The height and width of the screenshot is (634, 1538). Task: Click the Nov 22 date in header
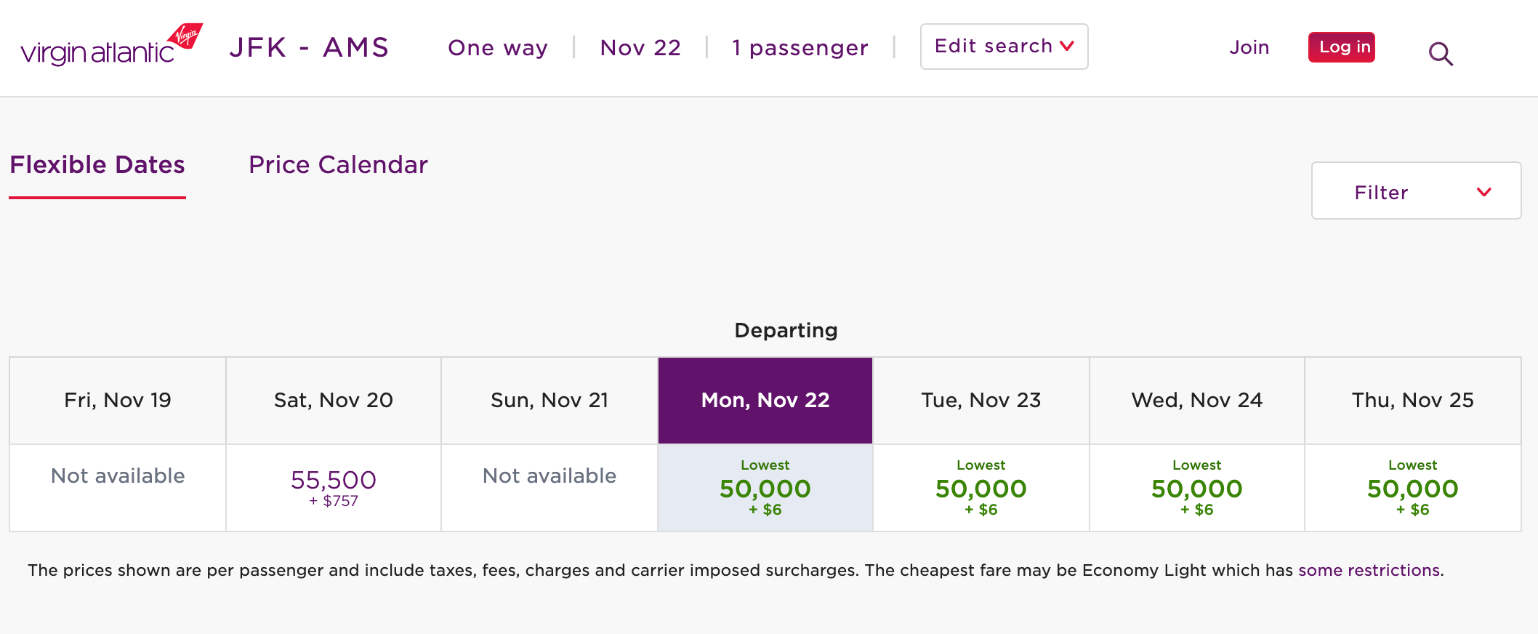coord(640,48)
